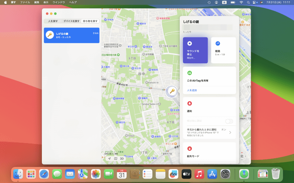Open Notes from the Dock
The height and width of the screenshot is (183, 294).
pyautogui.click(x=161, y=174)
